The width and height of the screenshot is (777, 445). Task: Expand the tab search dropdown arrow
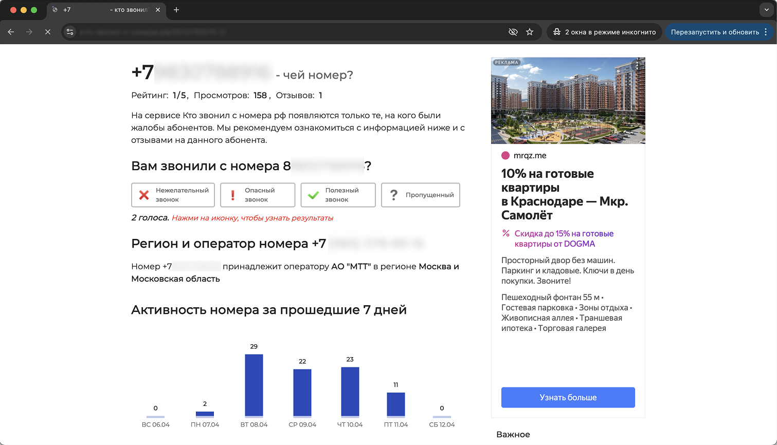tap(766, 10)
